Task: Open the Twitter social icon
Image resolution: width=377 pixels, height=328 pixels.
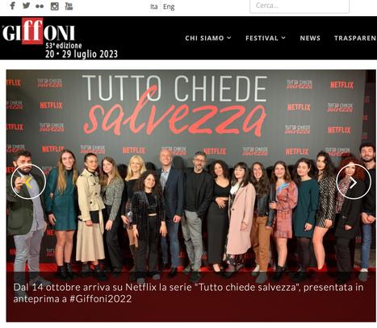Action: pos(26,6)
